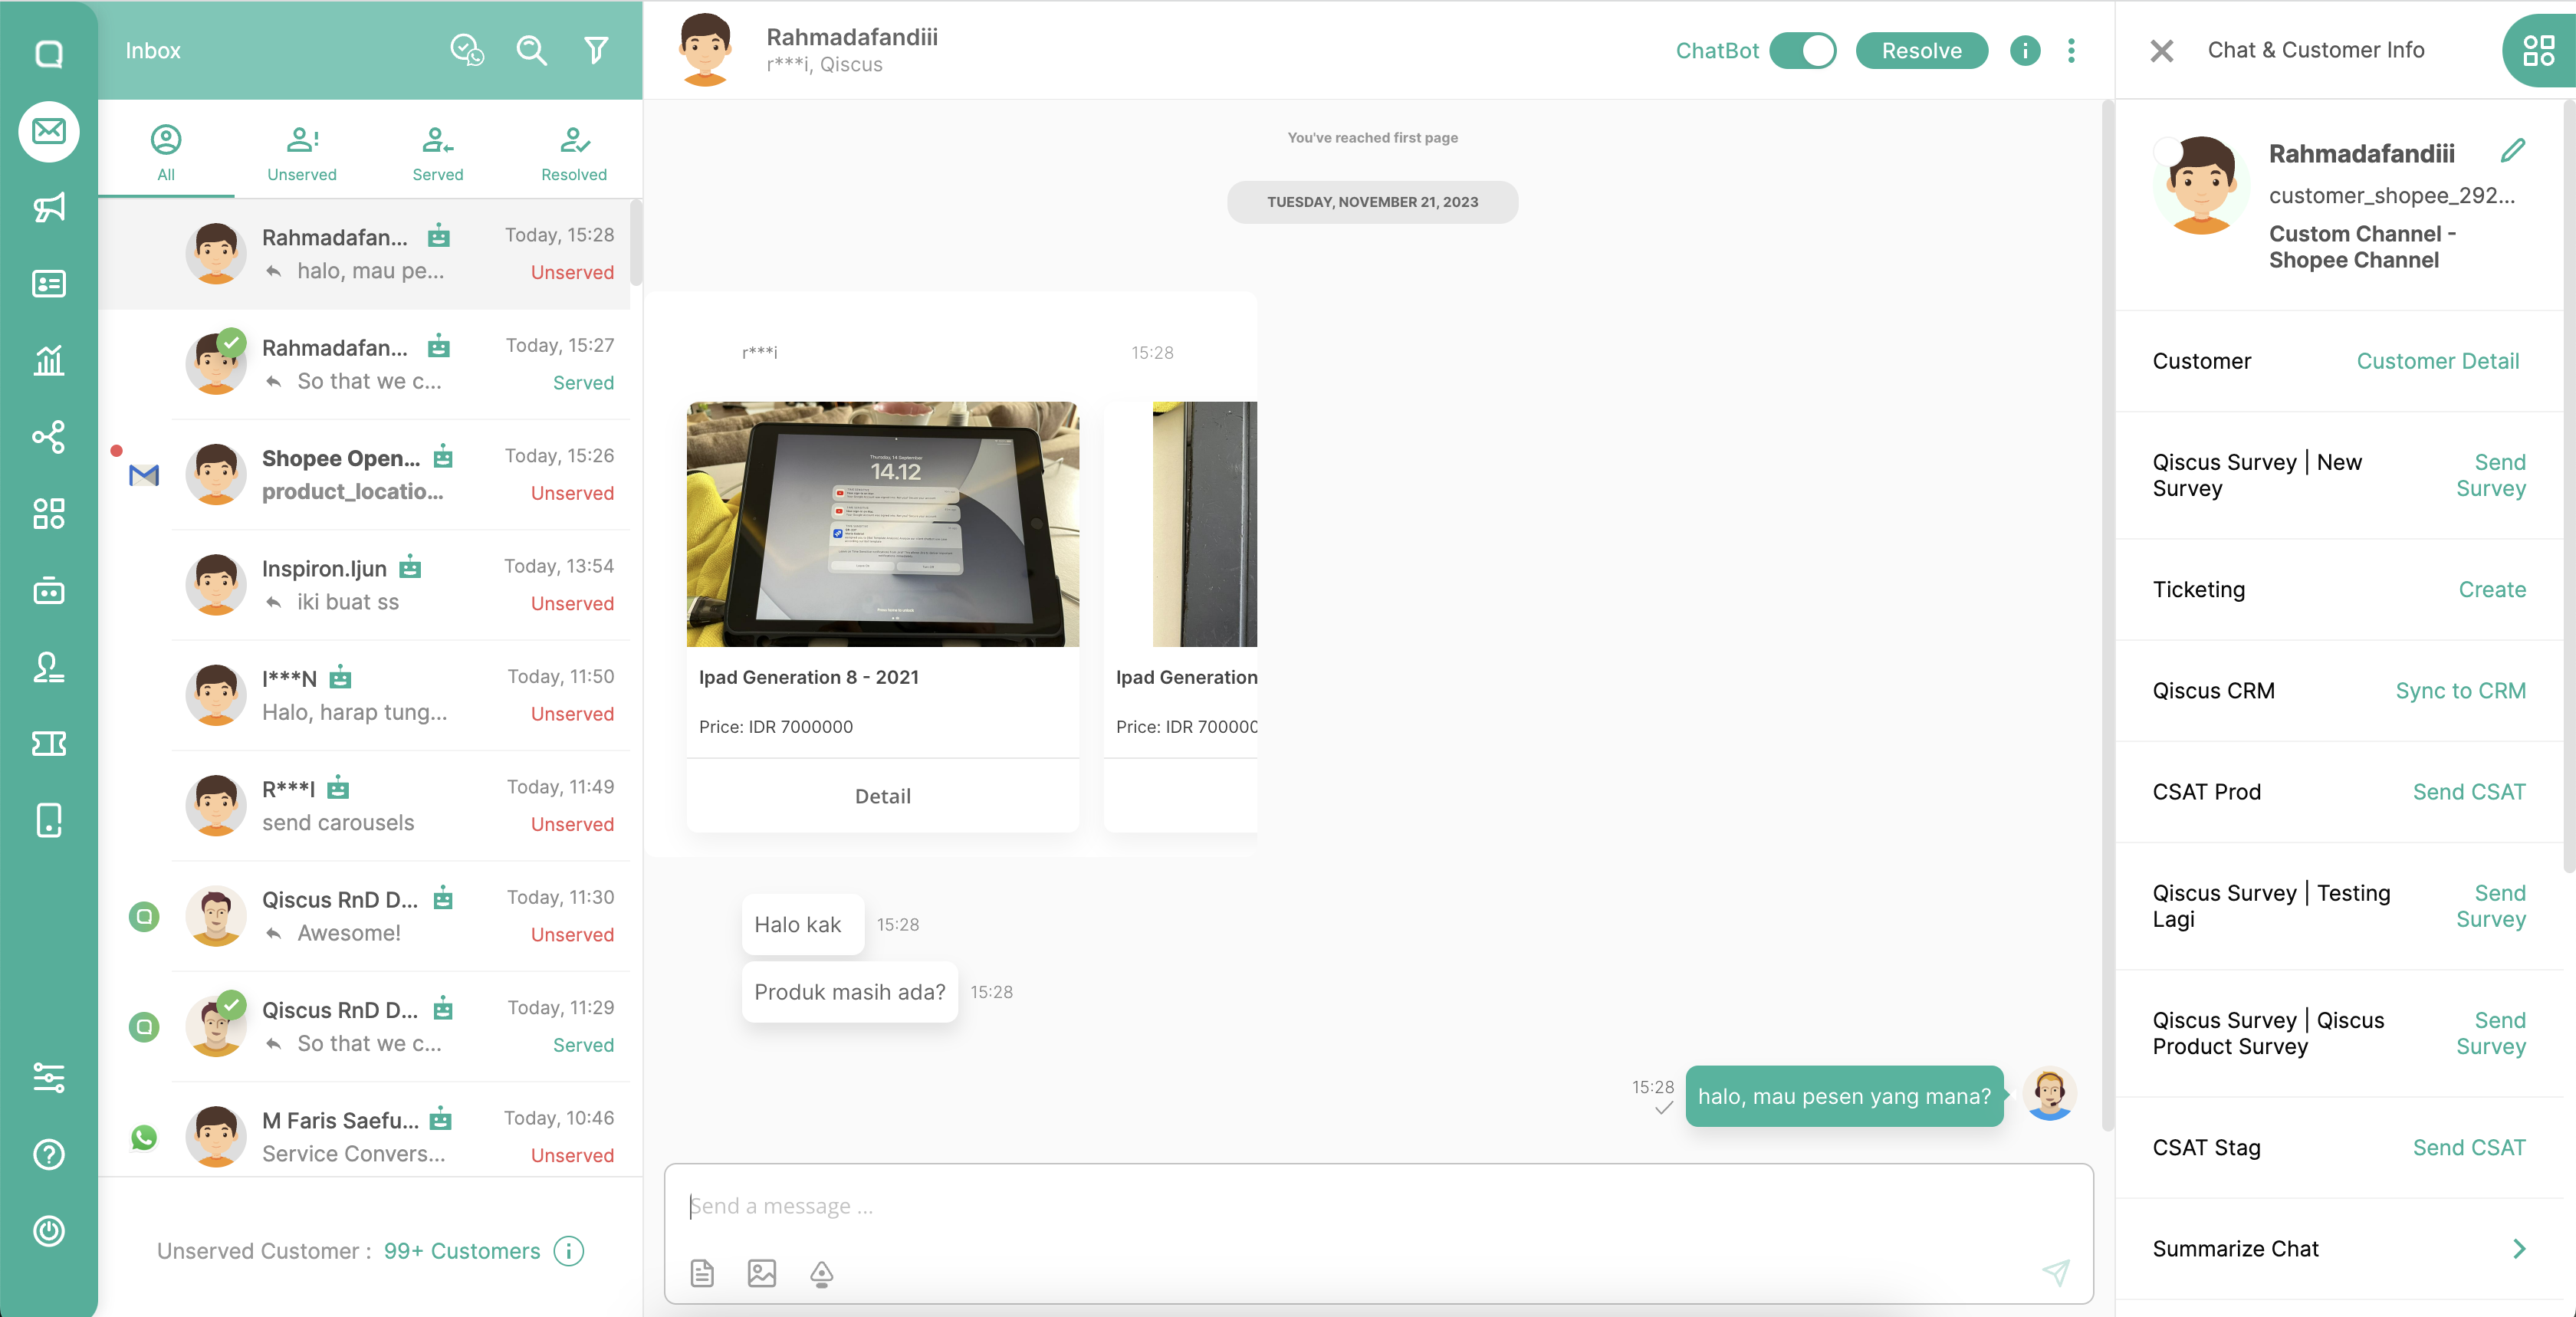Open the agent management icon in sidebar
The width and height of the screenshot is (2576, 1317).
tap(48, 667)
